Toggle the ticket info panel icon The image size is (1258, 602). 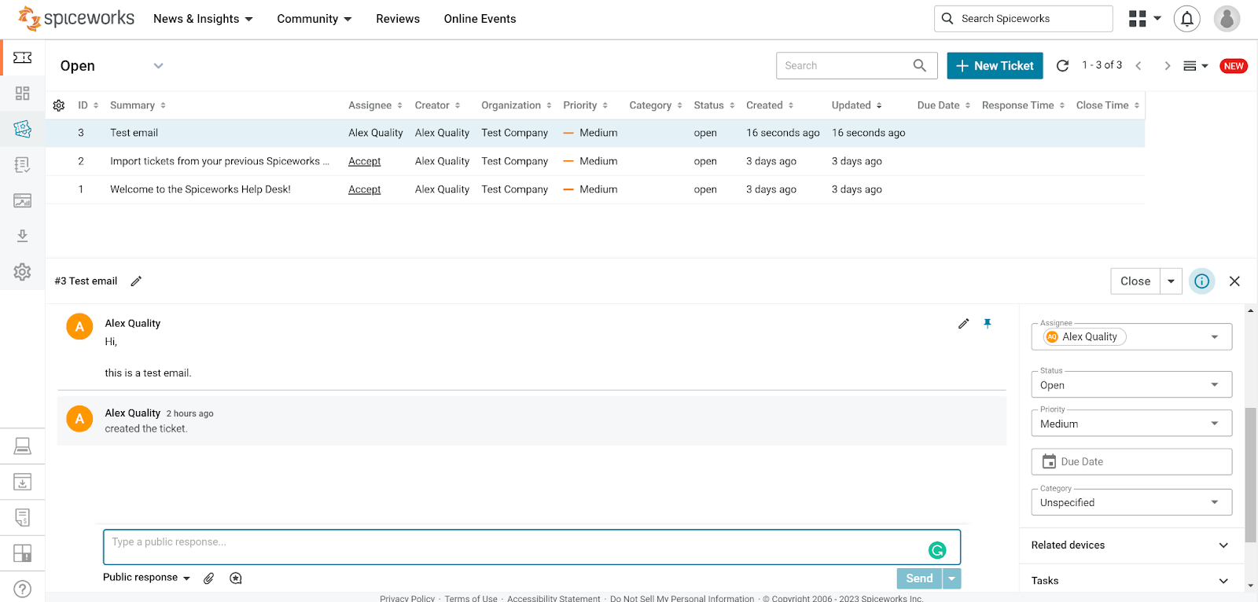coord(1201,281)
